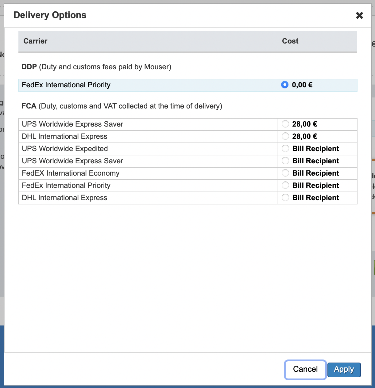Click DHL International Express label priced 28,00 €
375x388 pixels.
[x=64, y=136]
